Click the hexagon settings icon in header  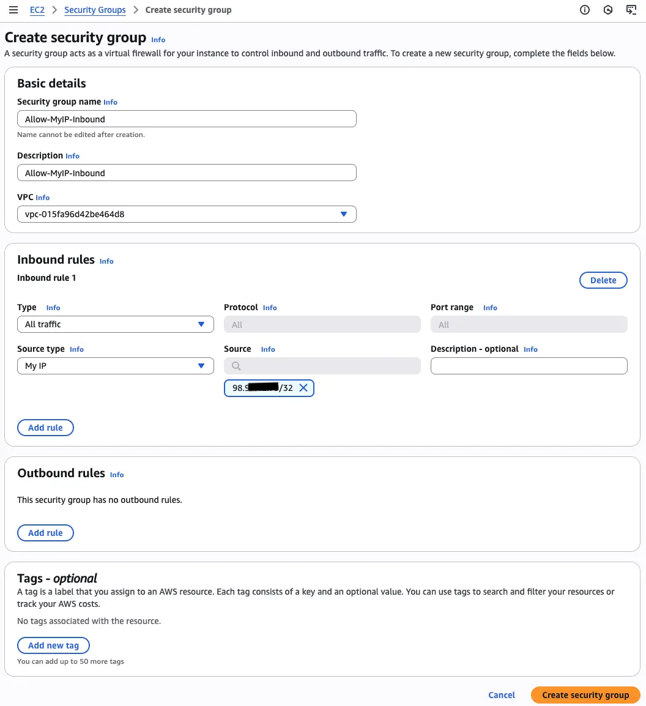[607, 10]
